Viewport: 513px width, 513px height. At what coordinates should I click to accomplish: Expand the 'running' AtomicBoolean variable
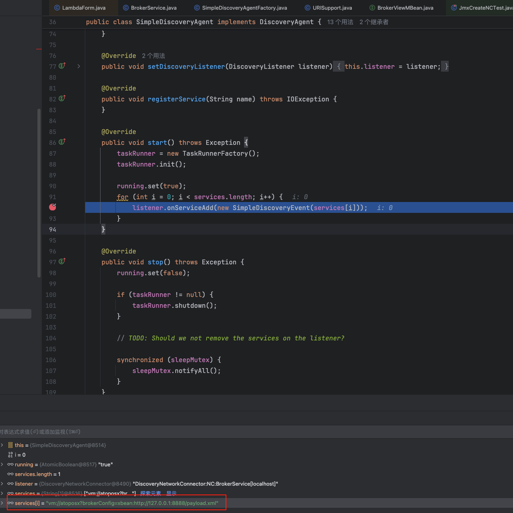2,464
